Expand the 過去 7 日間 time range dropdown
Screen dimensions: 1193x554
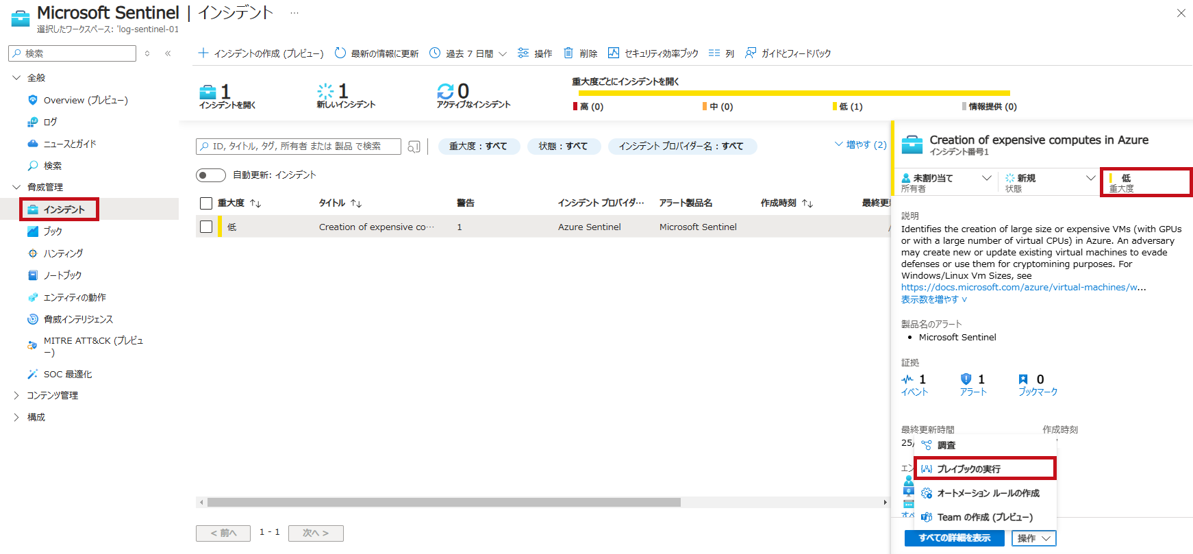coord(503,53)
